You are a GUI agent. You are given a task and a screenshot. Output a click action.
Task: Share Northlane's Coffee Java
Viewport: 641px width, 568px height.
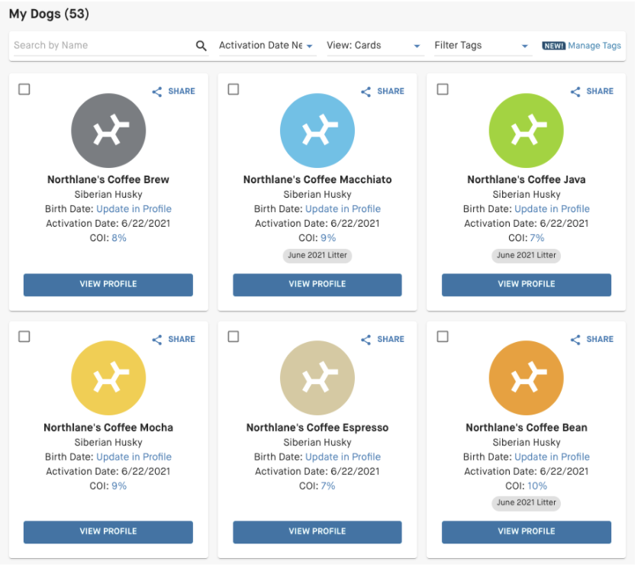(591, 92)
